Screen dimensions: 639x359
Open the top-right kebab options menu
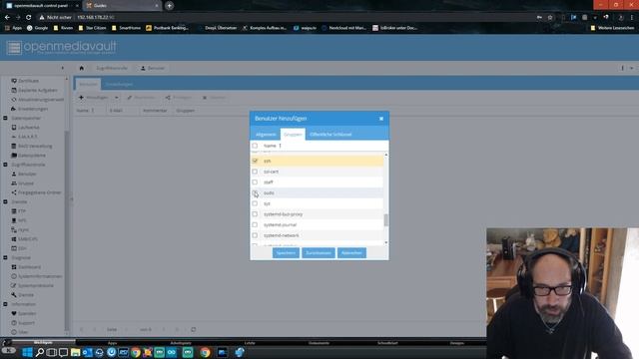coord(622,68)
